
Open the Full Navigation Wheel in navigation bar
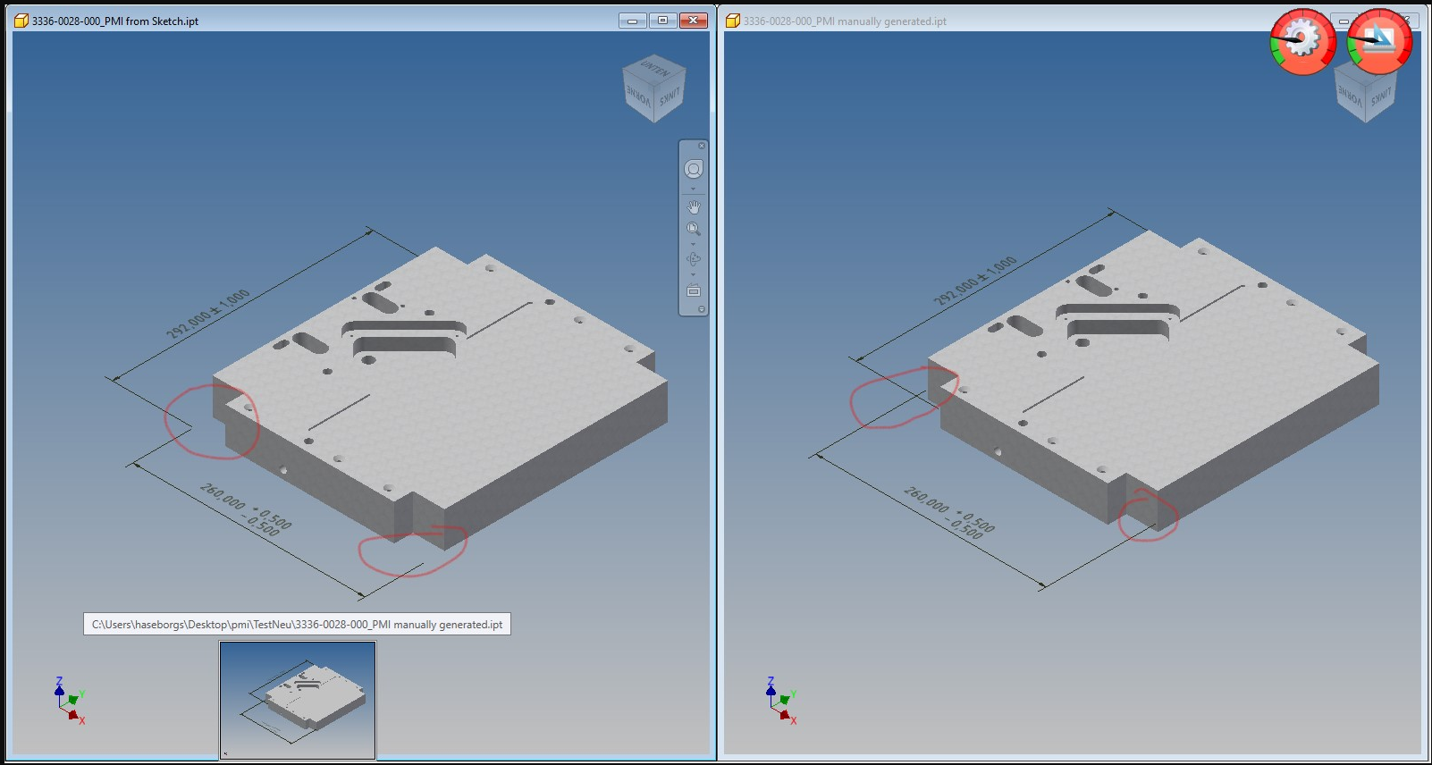click(694, 169)
